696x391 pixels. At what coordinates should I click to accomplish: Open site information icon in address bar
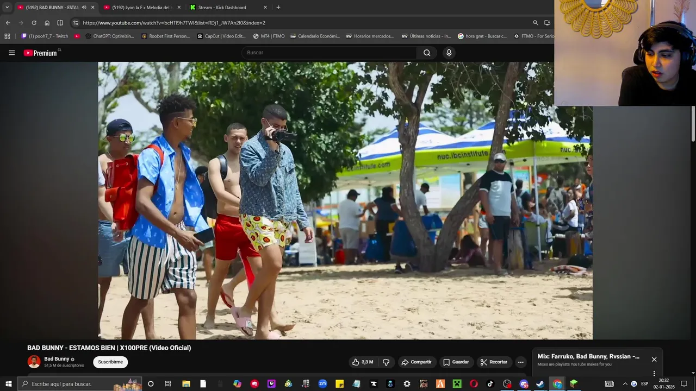coord(76,23)
